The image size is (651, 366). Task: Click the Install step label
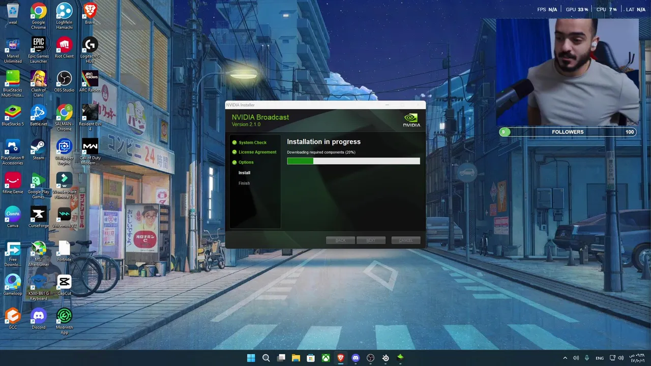click(244, 173)
